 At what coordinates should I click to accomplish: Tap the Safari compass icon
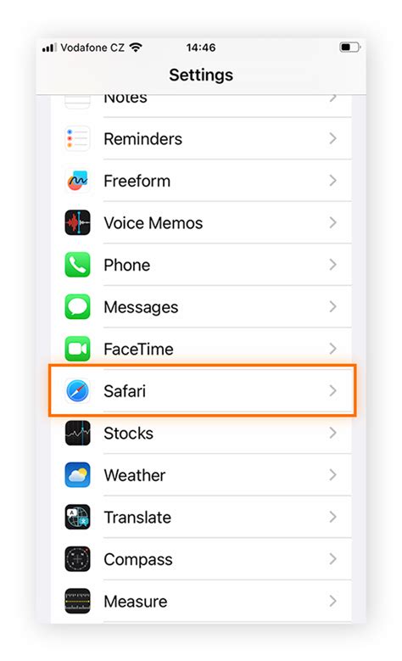77,391
